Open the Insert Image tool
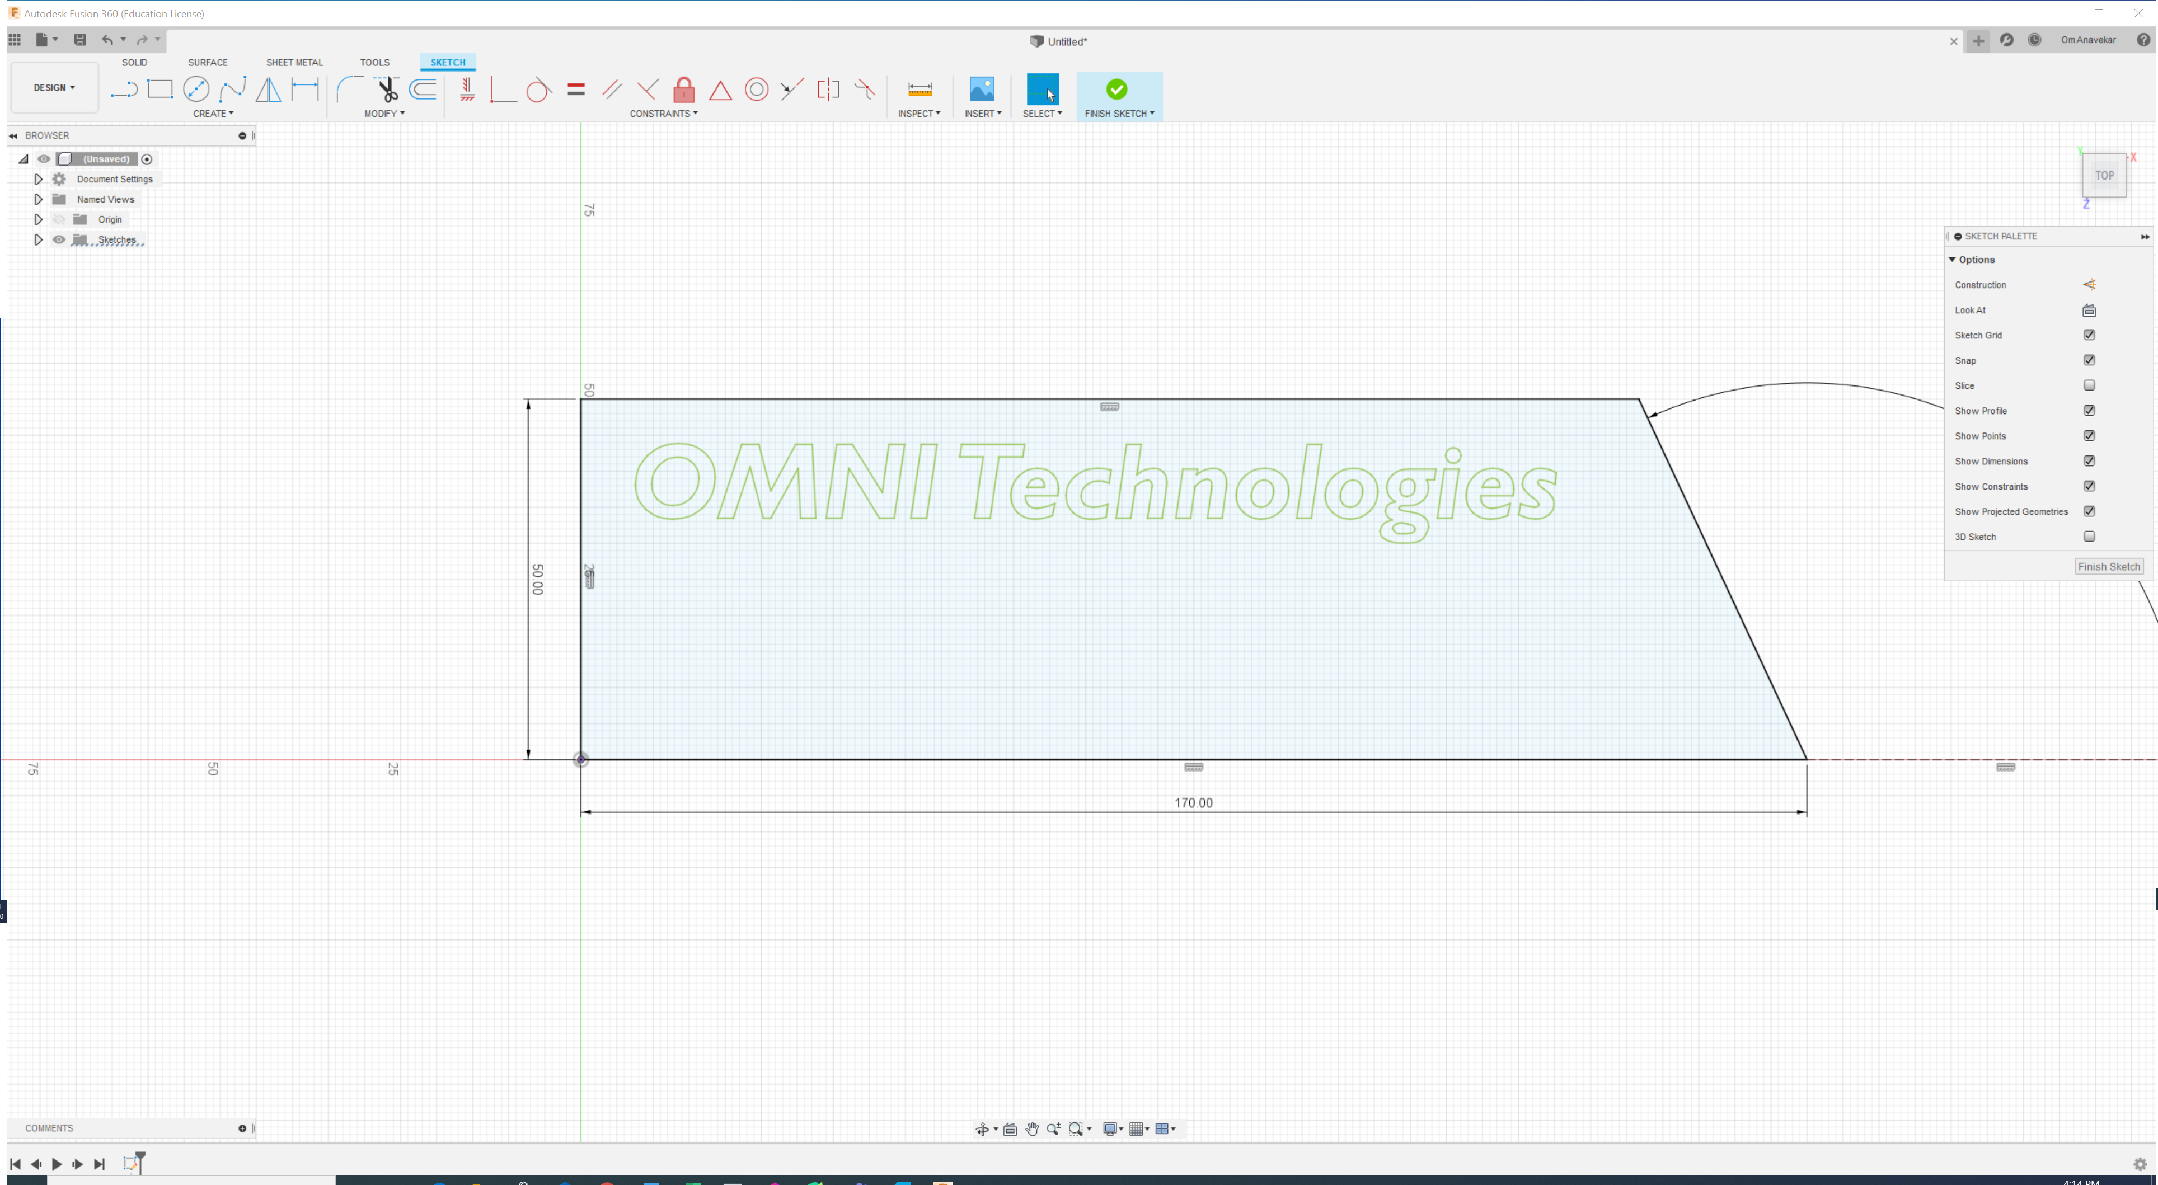This screenshot has width=2158, height=1185. (981, 89)
